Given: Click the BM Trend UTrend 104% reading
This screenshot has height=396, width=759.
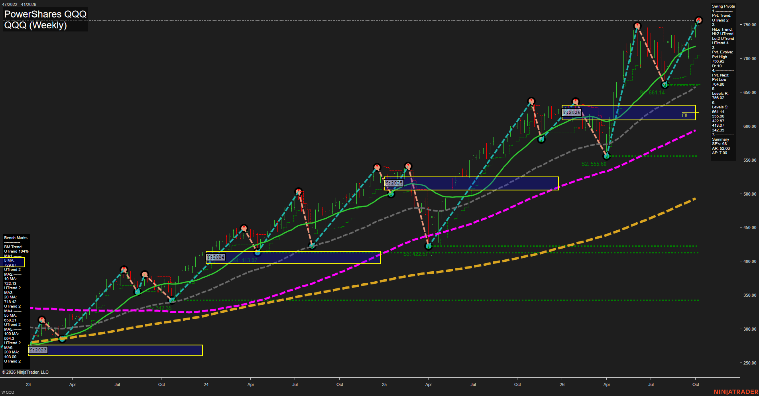Looking at the screenshot, I should [x=16, y=249].
